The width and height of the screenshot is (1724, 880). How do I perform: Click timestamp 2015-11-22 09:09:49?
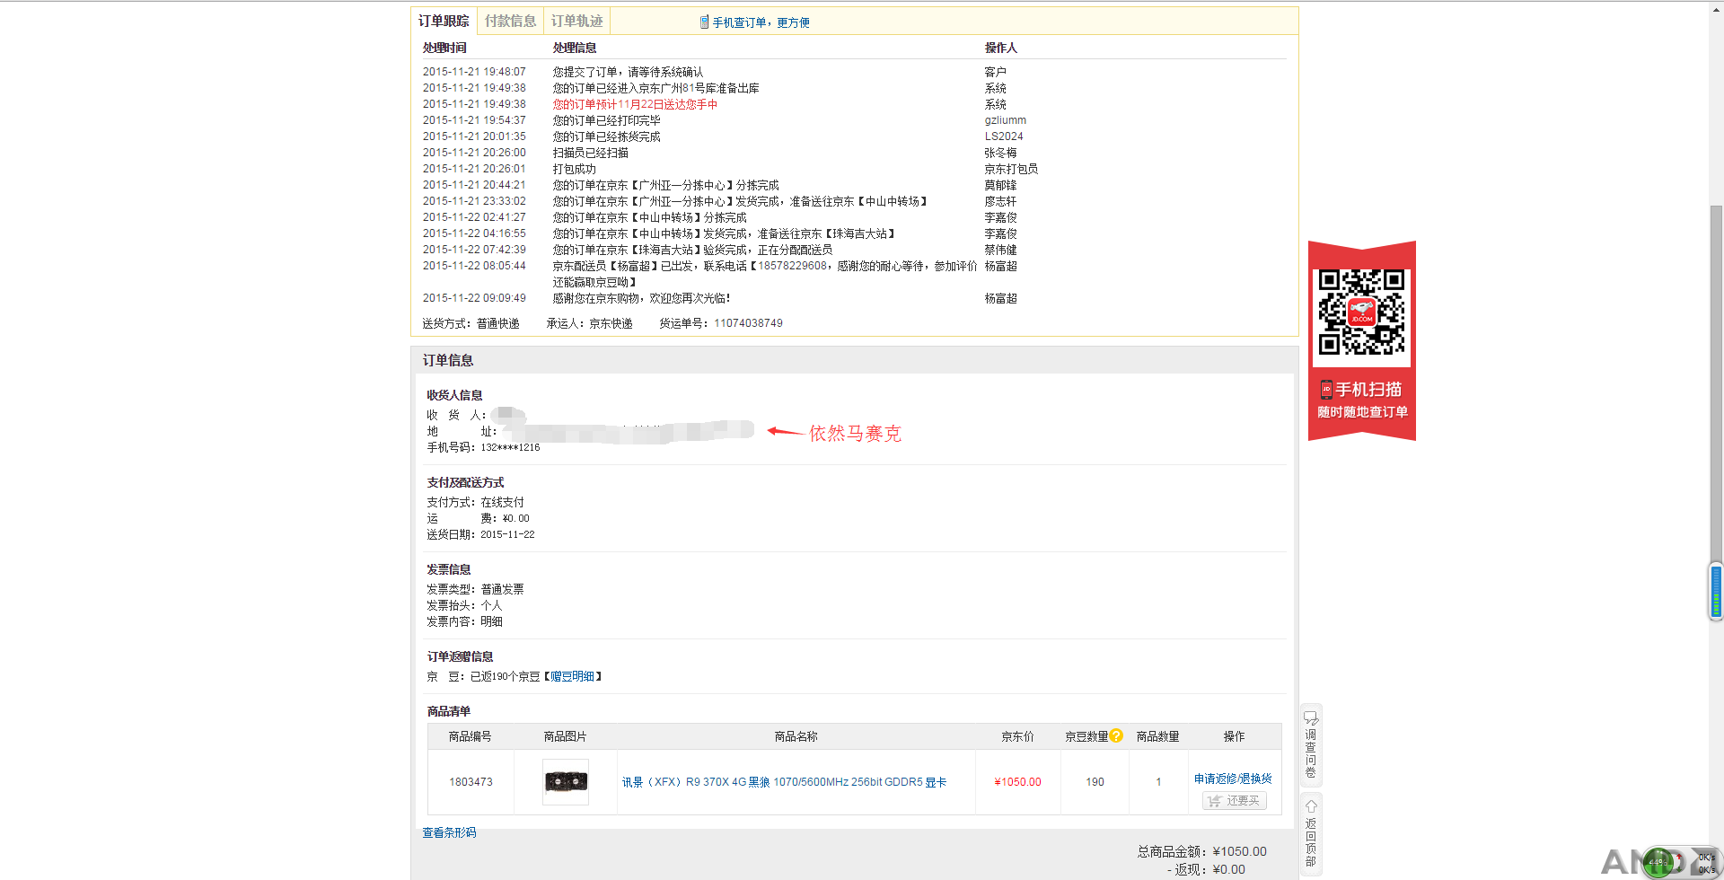click(474, 298)
